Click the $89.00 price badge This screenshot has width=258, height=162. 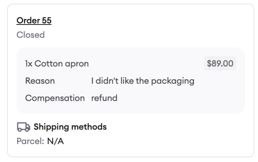coord(220,63)
